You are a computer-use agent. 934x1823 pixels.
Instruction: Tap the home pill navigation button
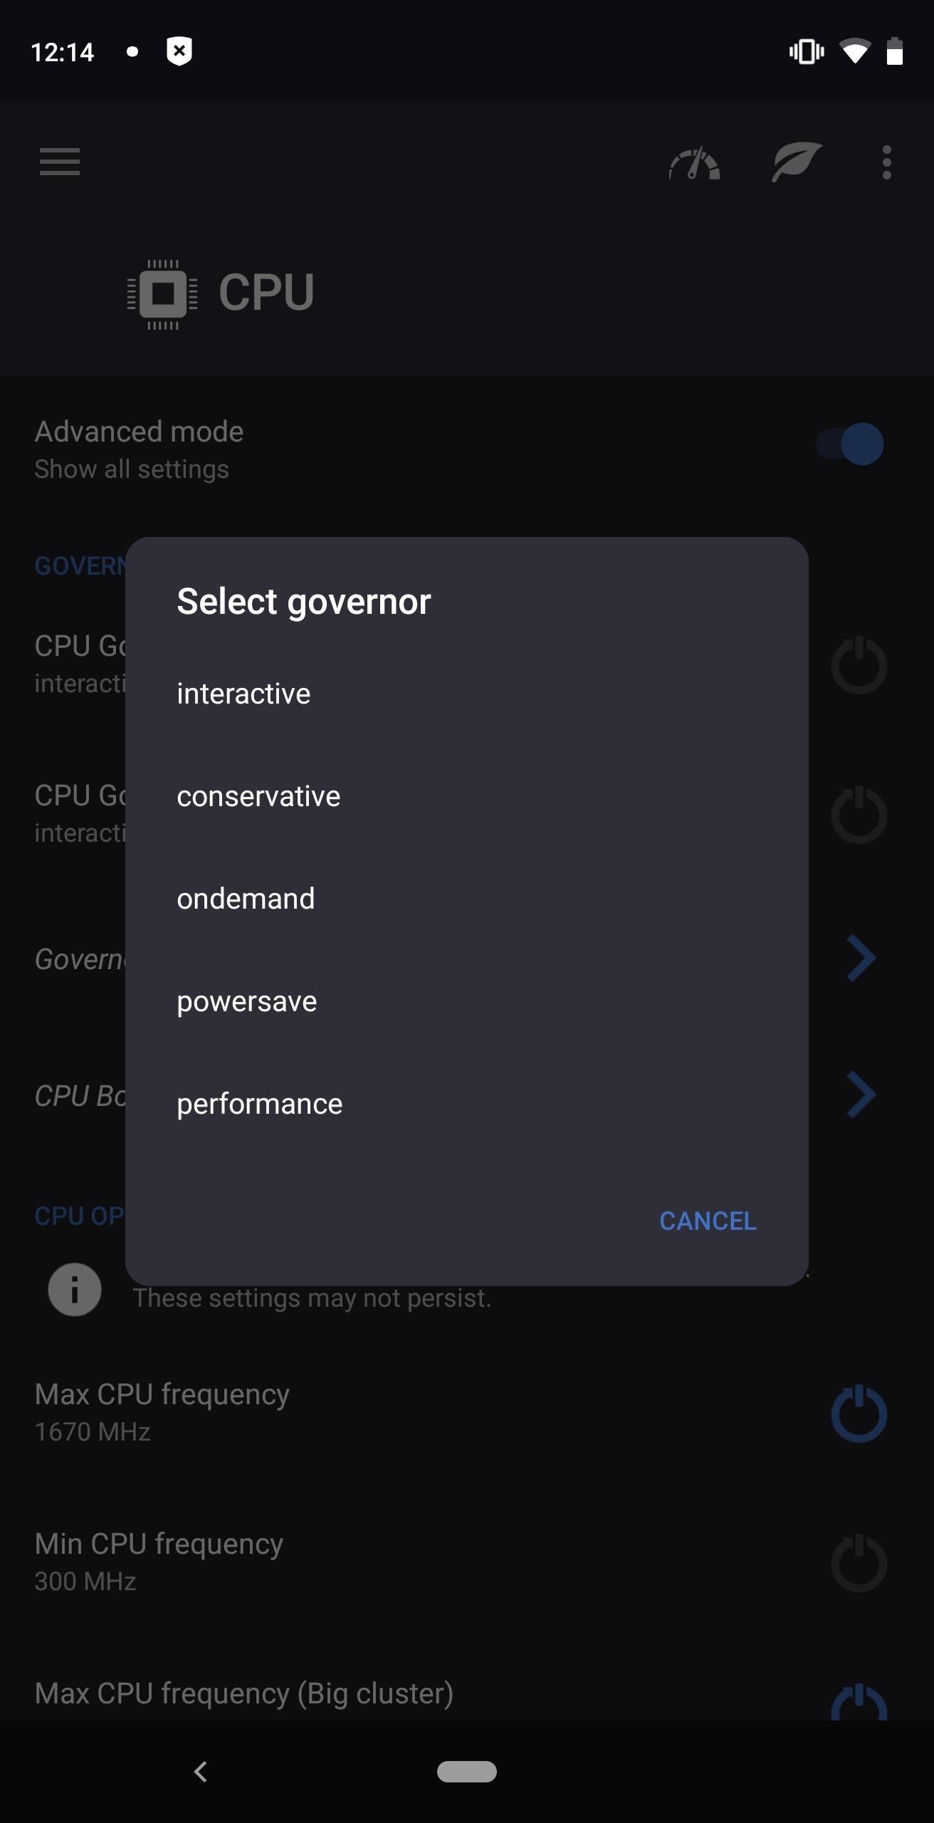(467, 1771)
